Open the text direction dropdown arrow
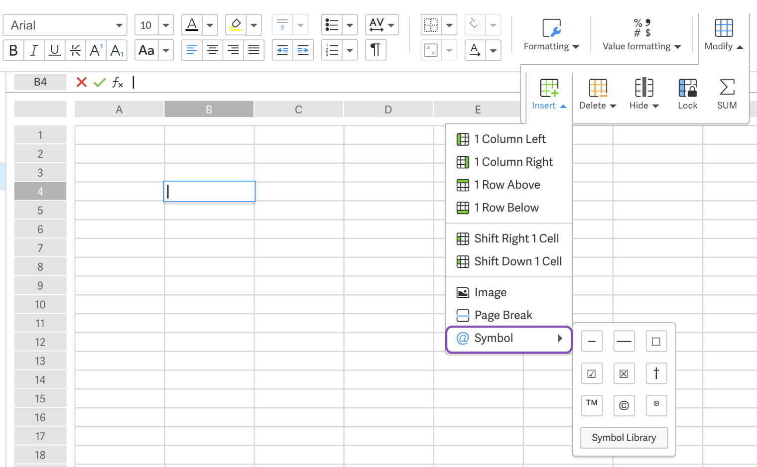Image resolution: width=757 pixels, height=467 pixels. click(x=493, y=50)
